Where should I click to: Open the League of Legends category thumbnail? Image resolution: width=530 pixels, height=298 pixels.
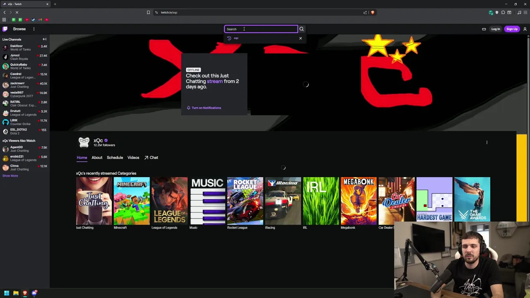[x=169, y=201]
